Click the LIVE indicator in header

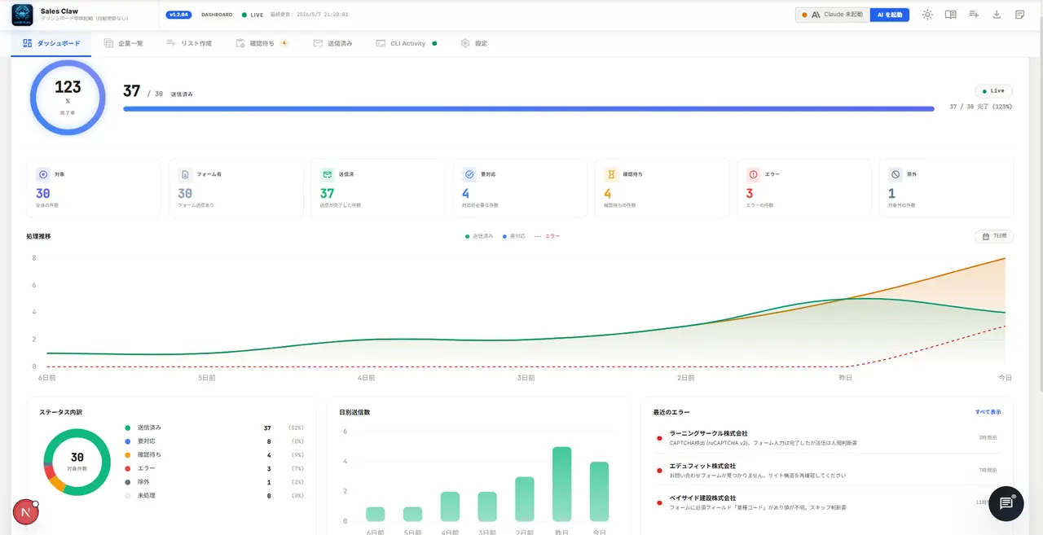point(253,15)
